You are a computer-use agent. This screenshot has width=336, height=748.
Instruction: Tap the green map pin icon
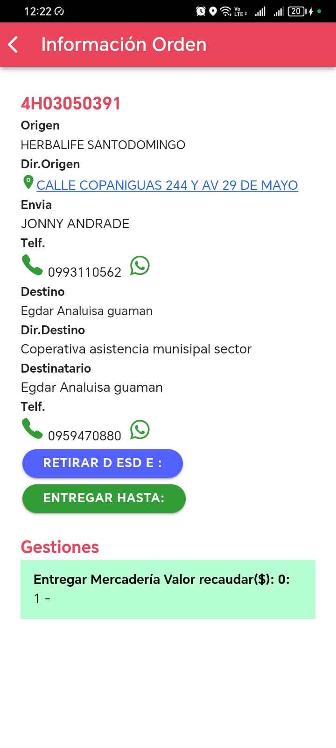pyautogui.click(x=28, y=182)
